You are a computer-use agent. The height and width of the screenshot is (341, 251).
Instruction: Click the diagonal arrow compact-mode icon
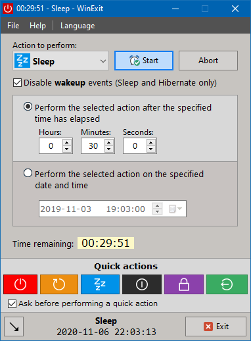14,327
